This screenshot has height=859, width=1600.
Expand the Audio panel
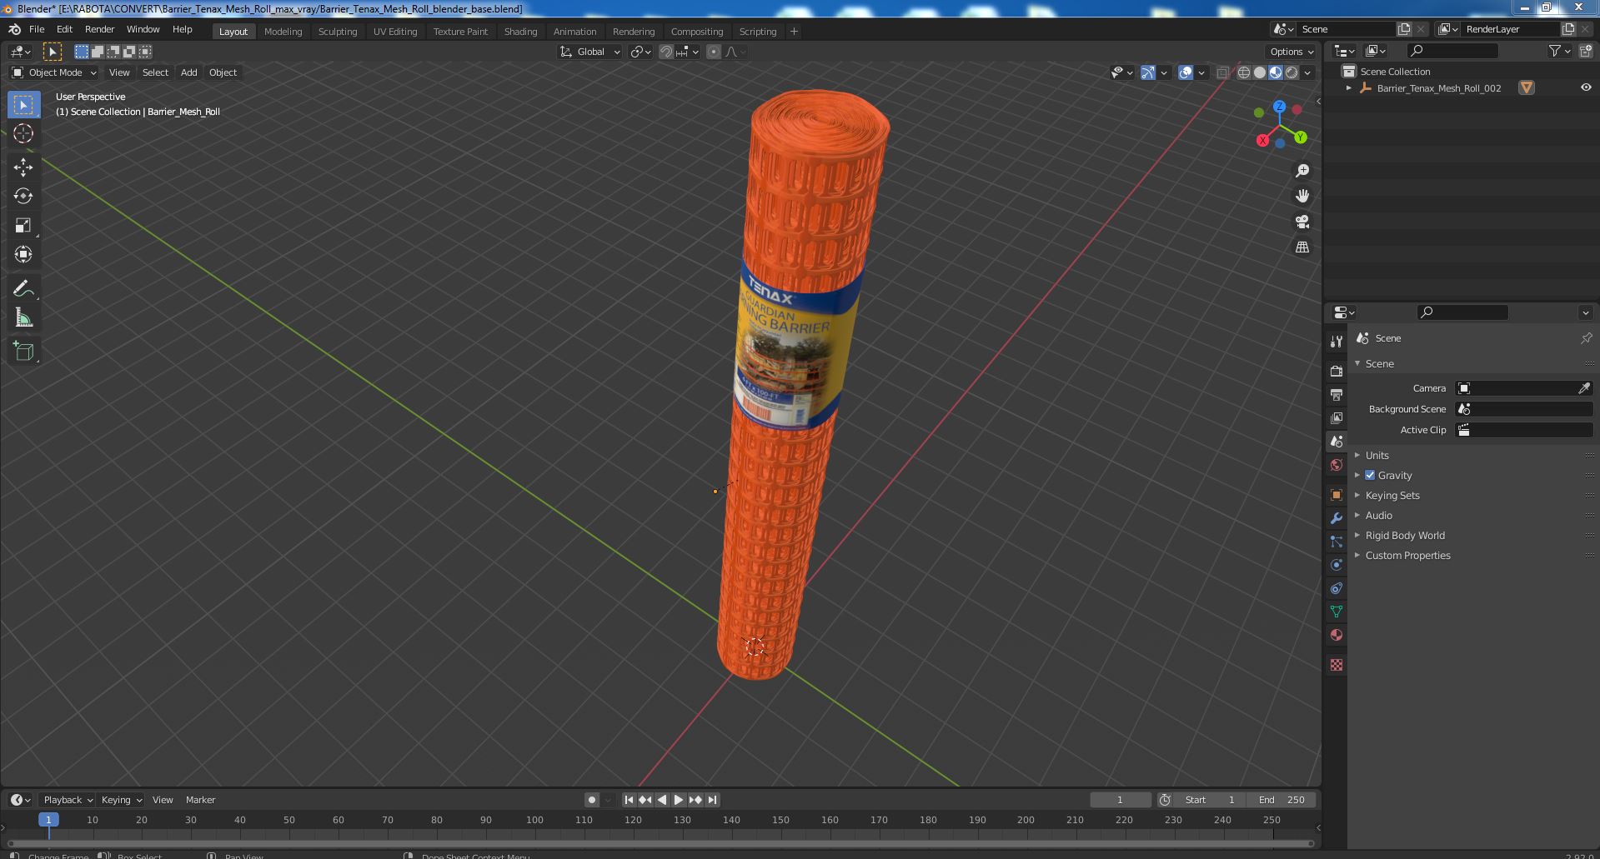[x=1378, y=515]
